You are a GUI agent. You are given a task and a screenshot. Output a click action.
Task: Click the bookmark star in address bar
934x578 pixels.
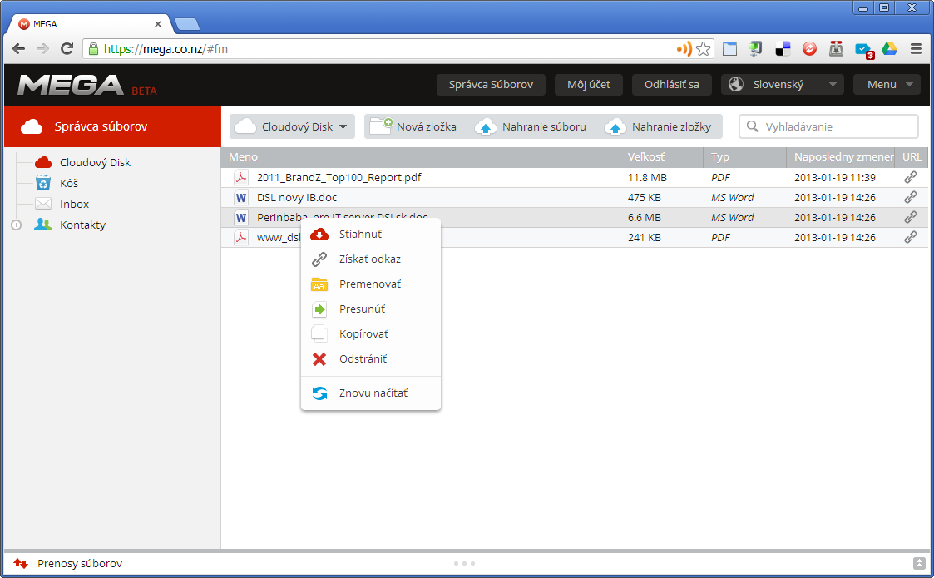pyautogui.click(x=704, y=49)
